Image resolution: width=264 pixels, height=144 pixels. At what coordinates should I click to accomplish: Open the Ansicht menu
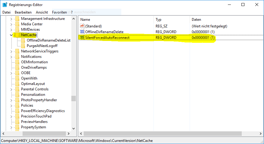pos(42,12)
